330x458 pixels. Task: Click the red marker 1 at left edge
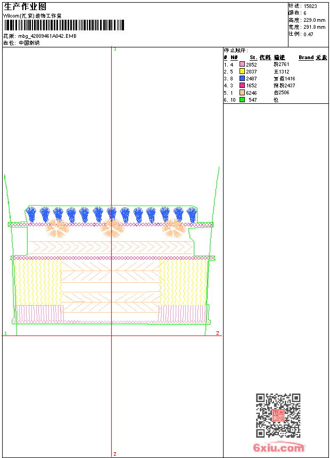(5, 333)
